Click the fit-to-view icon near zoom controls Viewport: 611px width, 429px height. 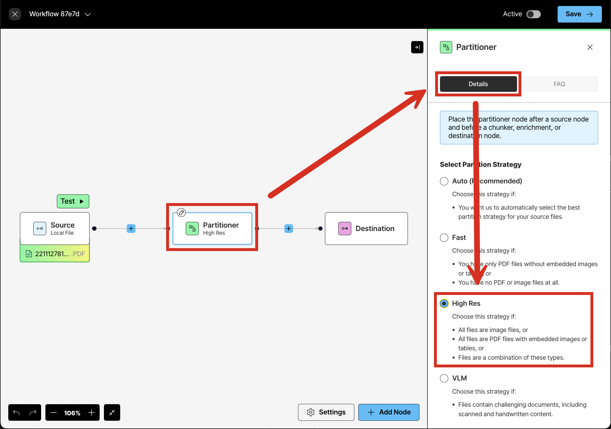click(112, 412)
